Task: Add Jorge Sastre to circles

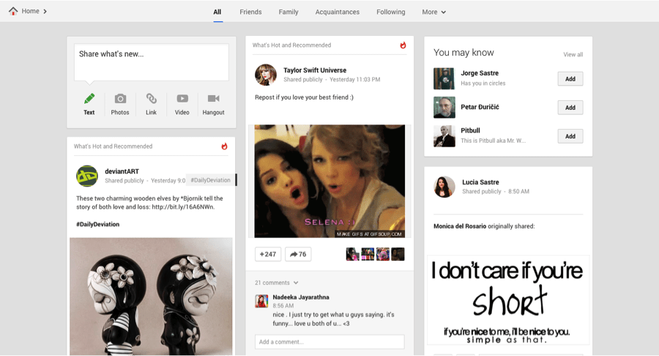Action: coord(570,79)
